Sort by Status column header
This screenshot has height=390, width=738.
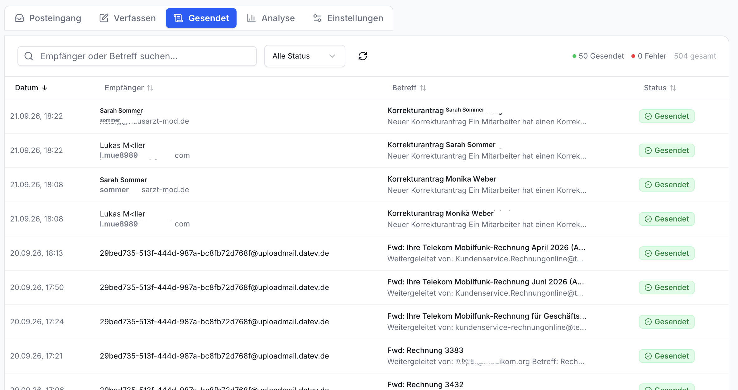point(660,88)
